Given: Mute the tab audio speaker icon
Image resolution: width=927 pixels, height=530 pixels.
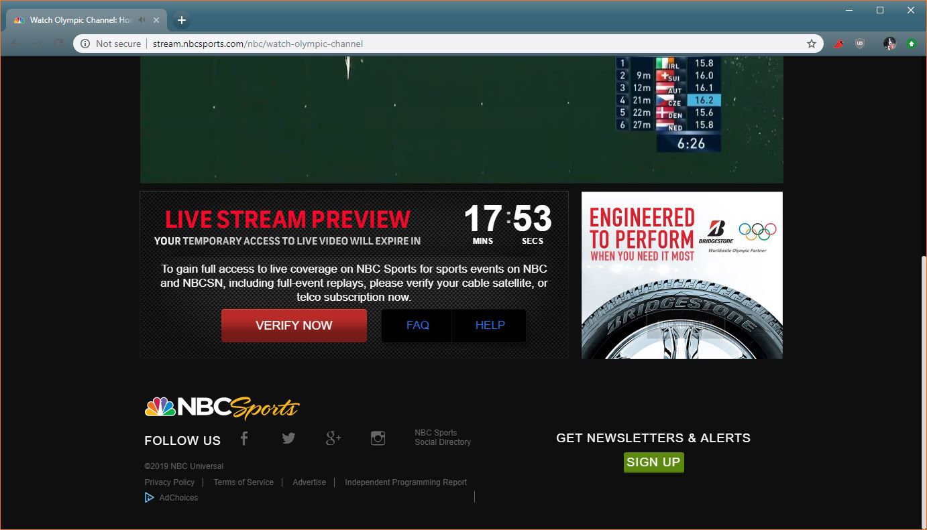Looking at the screenshot, I should 142,20.
